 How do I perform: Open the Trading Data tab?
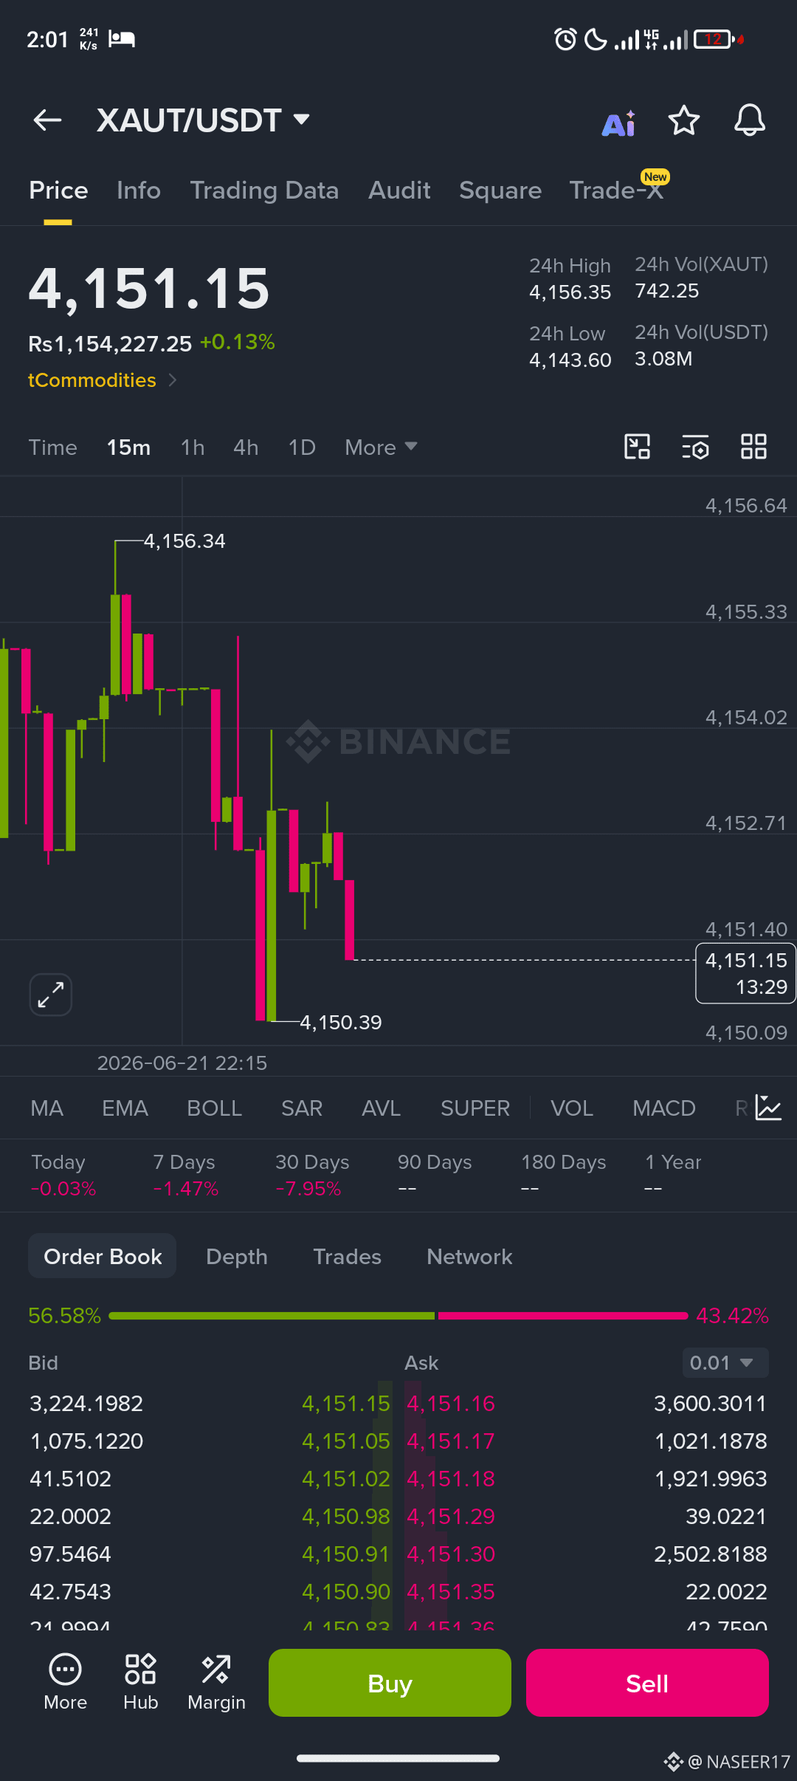click(x=264, y=191)
